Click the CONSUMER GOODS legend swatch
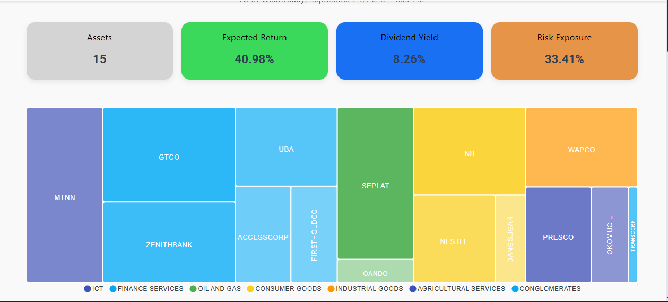668x302 pixels. (250, 289)
